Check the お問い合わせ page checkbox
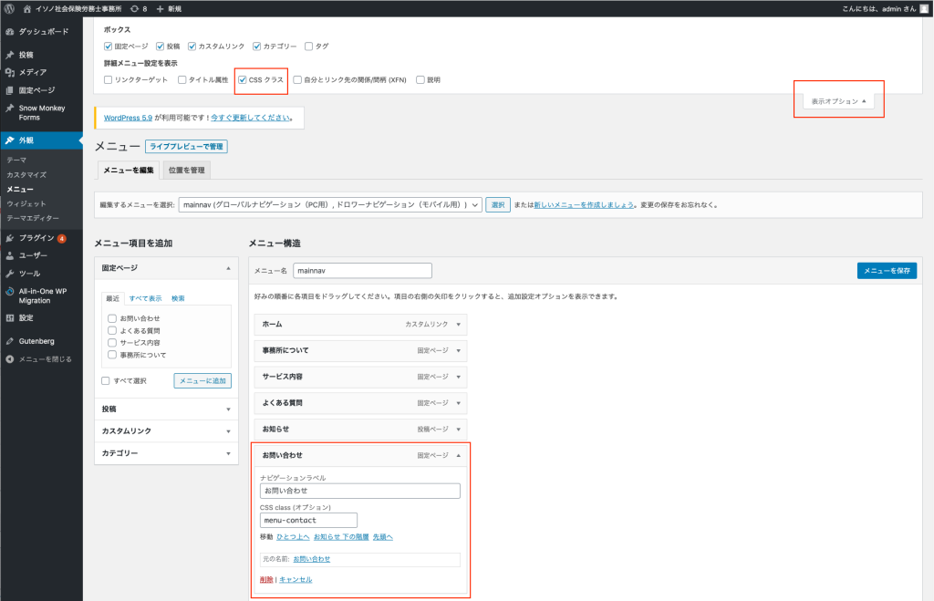This screenshot has width=934, height=601. point(112,318)
